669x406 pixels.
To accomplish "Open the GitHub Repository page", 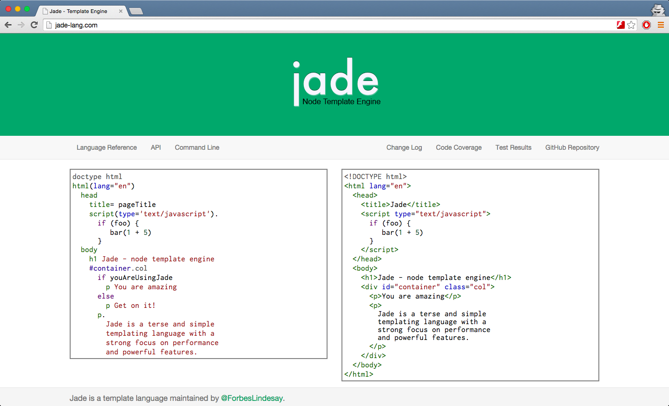I will pos(572,147).
